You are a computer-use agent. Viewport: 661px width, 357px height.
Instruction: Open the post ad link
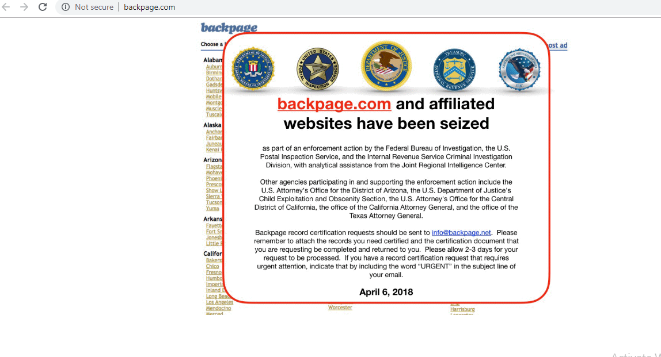click(x=557, y=45)
